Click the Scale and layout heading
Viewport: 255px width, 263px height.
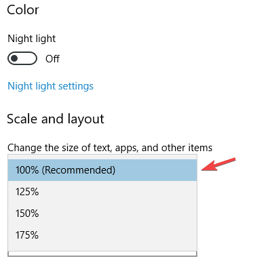[56, 119]
